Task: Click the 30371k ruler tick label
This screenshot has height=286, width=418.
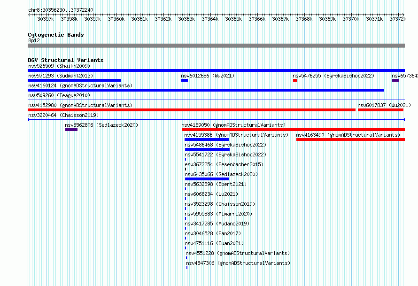Action: 374,19
